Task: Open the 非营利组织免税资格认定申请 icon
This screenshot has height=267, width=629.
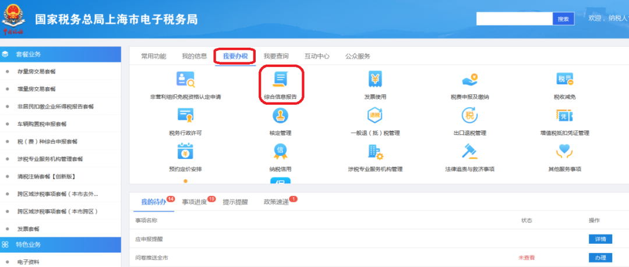Action: point(185,79)
